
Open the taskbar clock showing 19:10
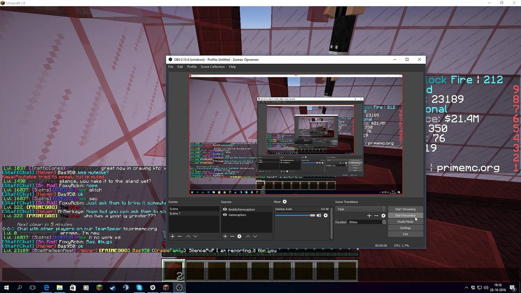pyautogui.click(x=499, y=288)
